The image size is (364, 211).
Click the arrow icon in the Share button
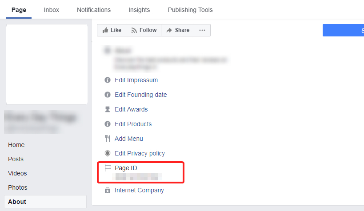[169, 30]
